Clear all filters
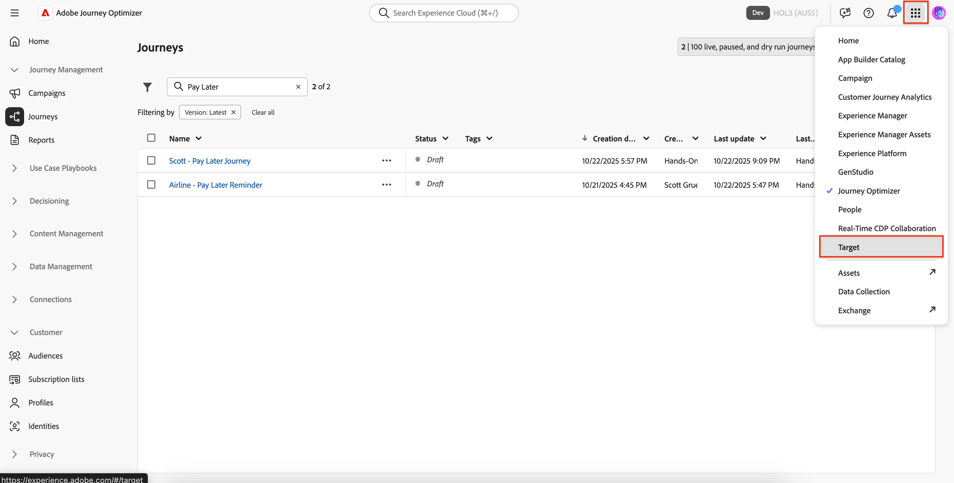 pyautogui.click(x=263, y=112)
